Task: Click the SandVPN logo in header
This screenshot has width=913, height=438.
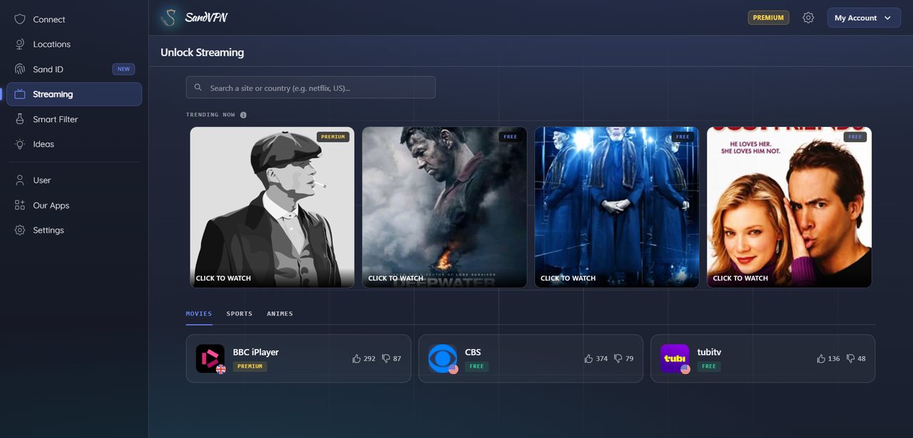Action: tap(194, 17)
